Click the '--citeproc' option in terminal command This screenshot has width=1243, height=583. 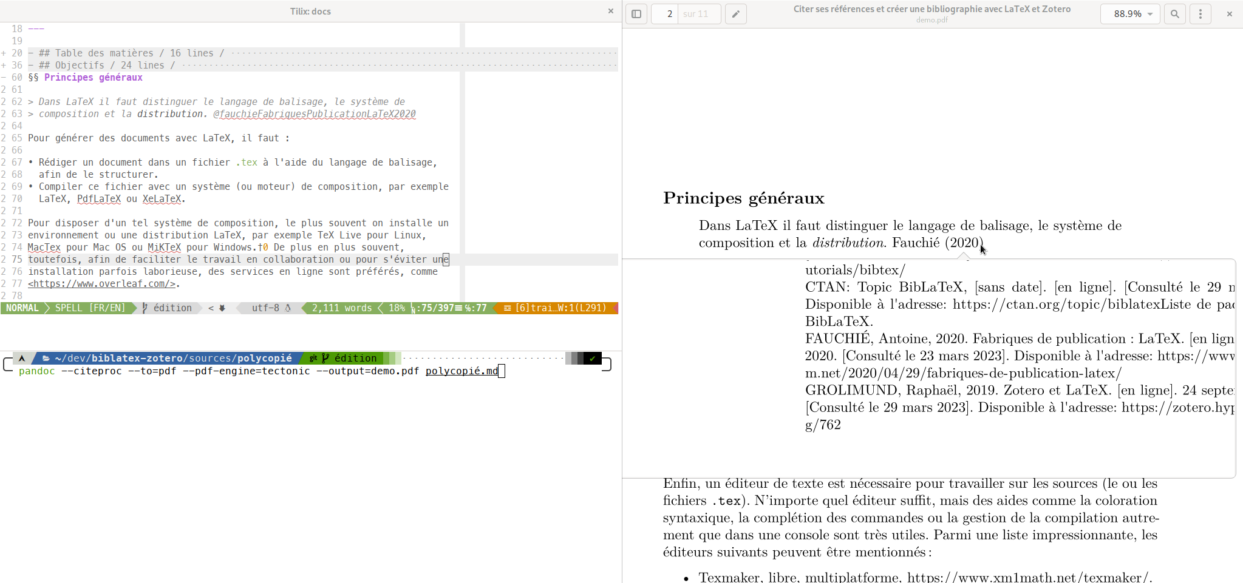coord(92,371)
